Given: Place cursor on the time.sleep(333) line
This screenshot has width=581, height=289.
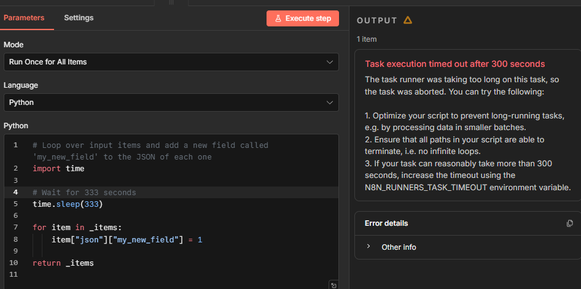Looking at the screenshot, I should click(x=68, y=204).
